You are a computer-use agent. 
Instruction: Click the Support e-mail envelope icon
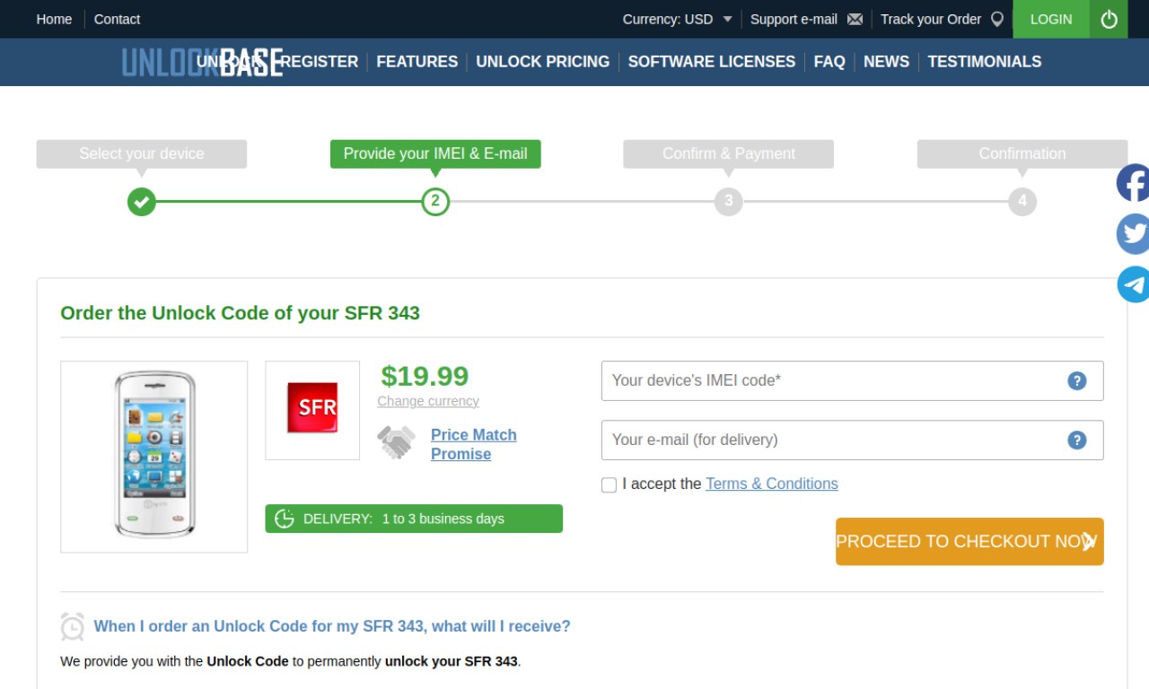(855, 20)
